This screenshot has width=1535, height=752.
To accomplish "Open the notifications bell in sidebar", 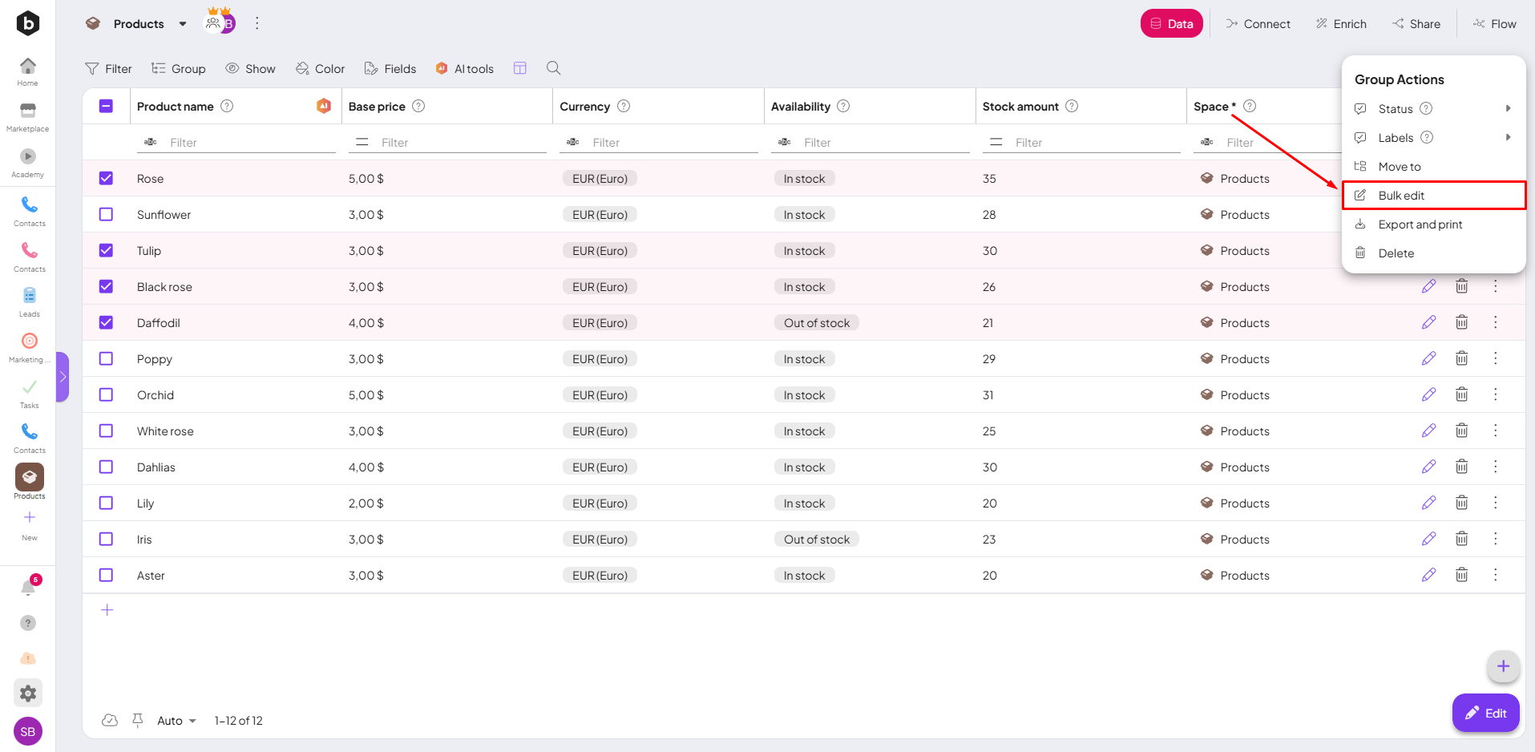I will pos(28,588).
